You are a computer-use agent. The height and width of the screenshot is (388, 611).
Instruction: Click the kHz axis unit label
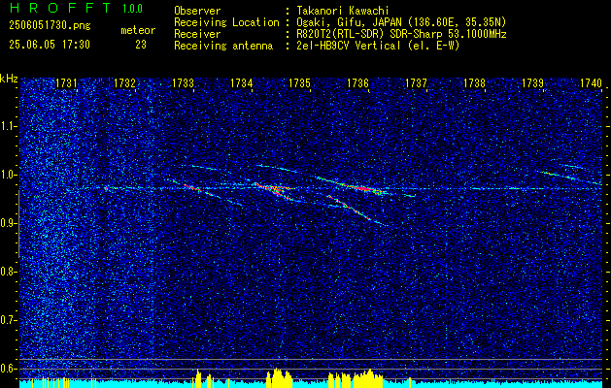pos(9,79)
